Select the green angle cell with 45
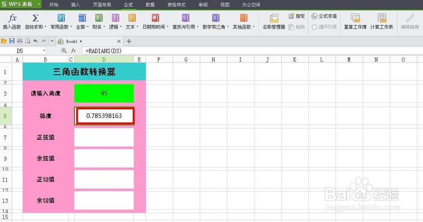 coord(104,93)
